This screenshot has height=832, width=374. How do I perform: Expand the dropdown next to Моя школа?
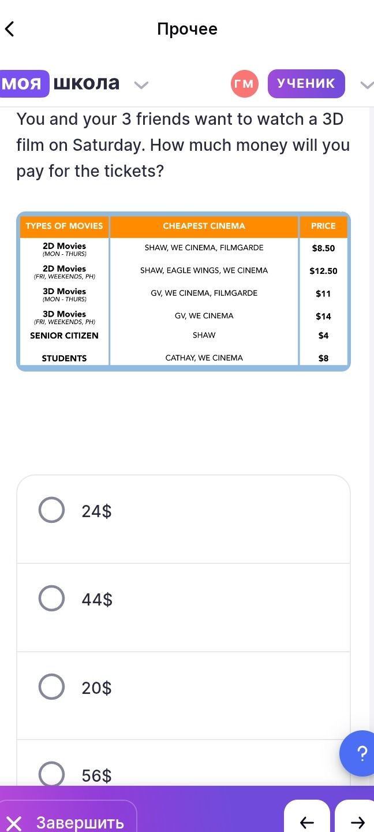coord(141,86)
